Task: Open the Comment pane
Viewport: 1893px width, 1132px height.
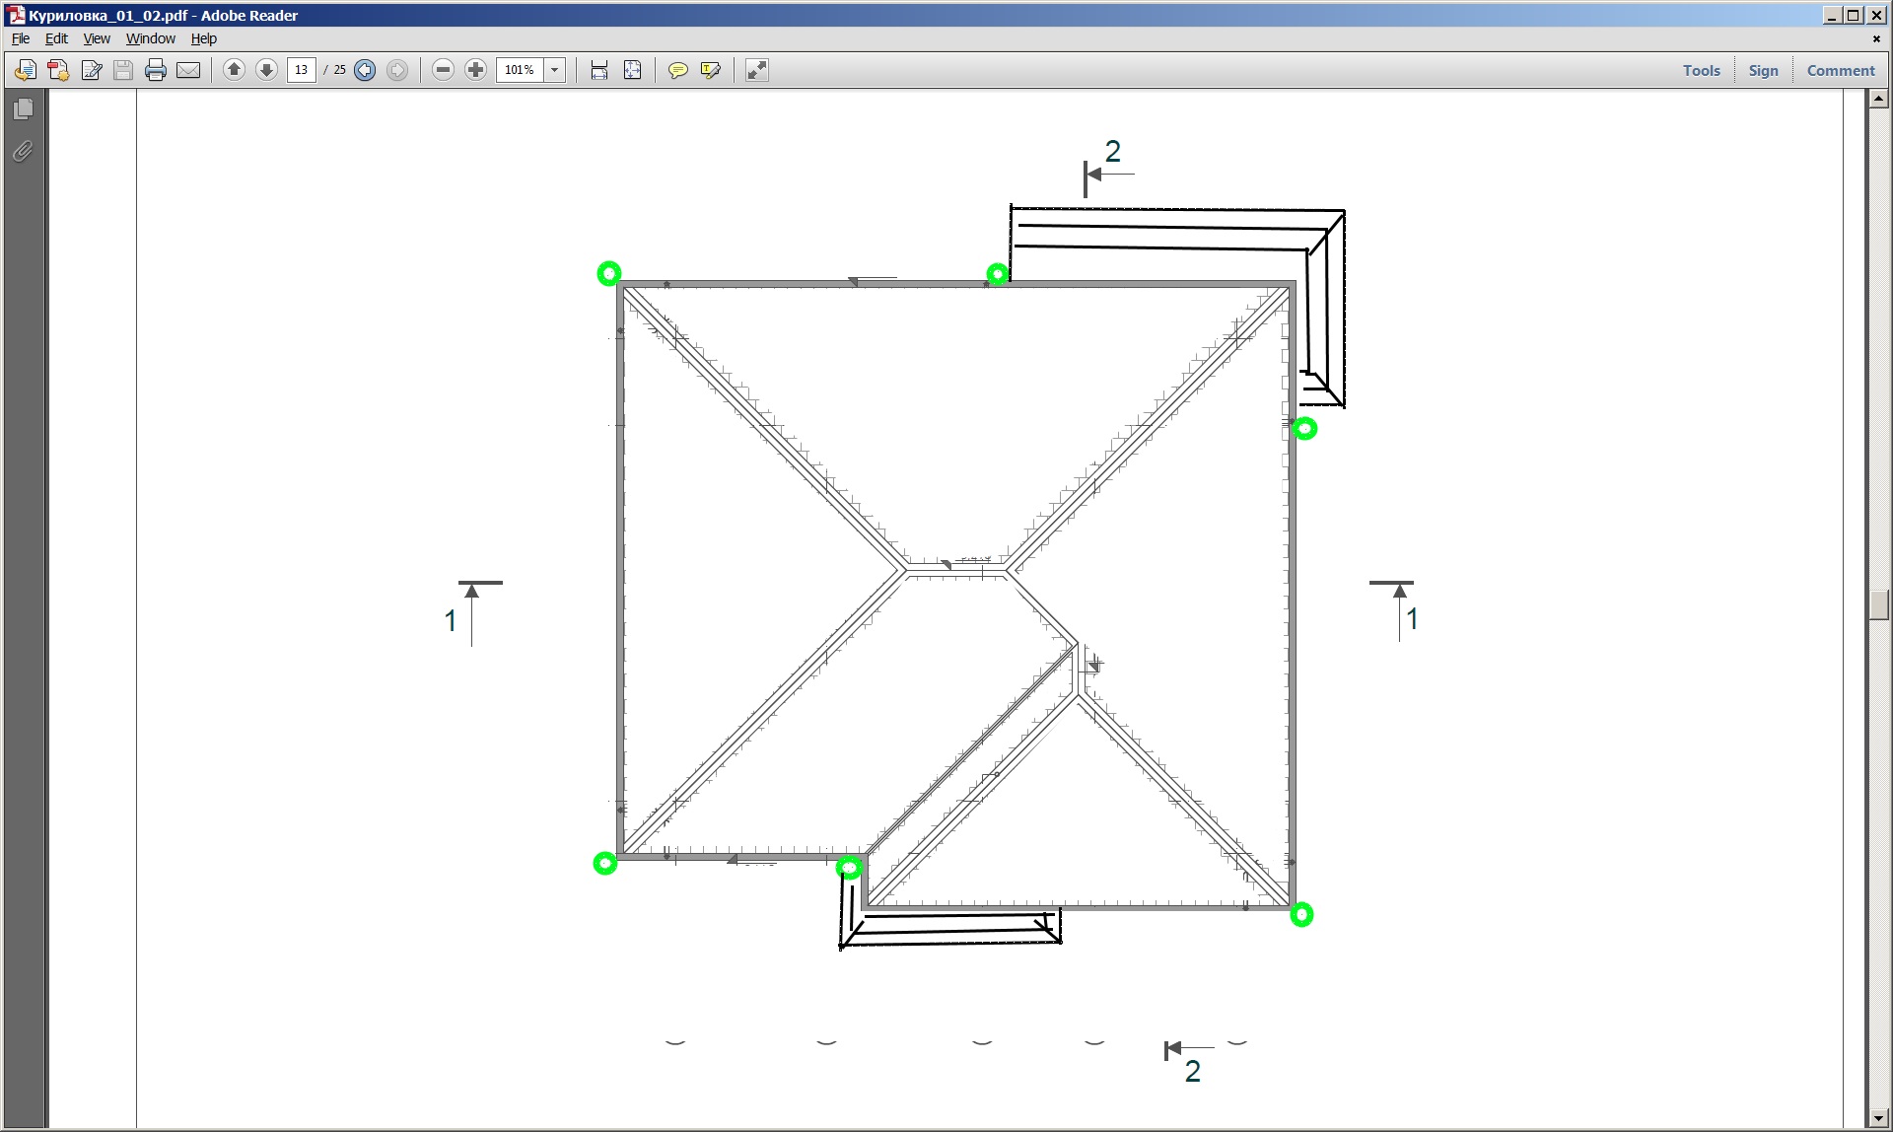Action: [x=1841, y=70]
